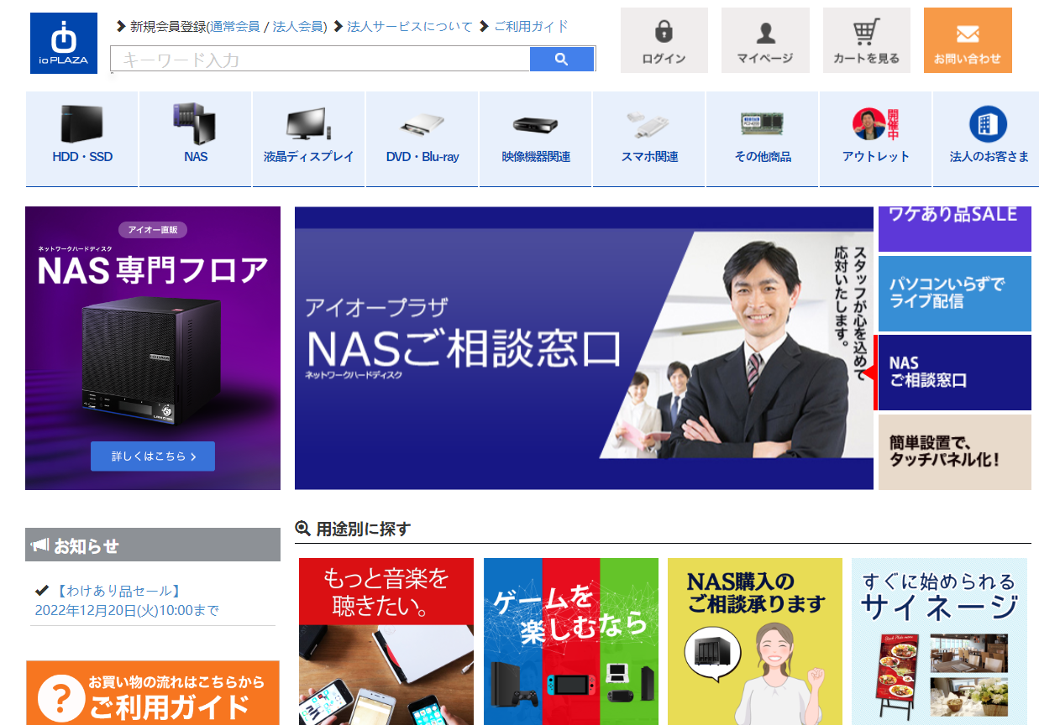Open the わけあり品セール notice link

(x=118, y=591)
